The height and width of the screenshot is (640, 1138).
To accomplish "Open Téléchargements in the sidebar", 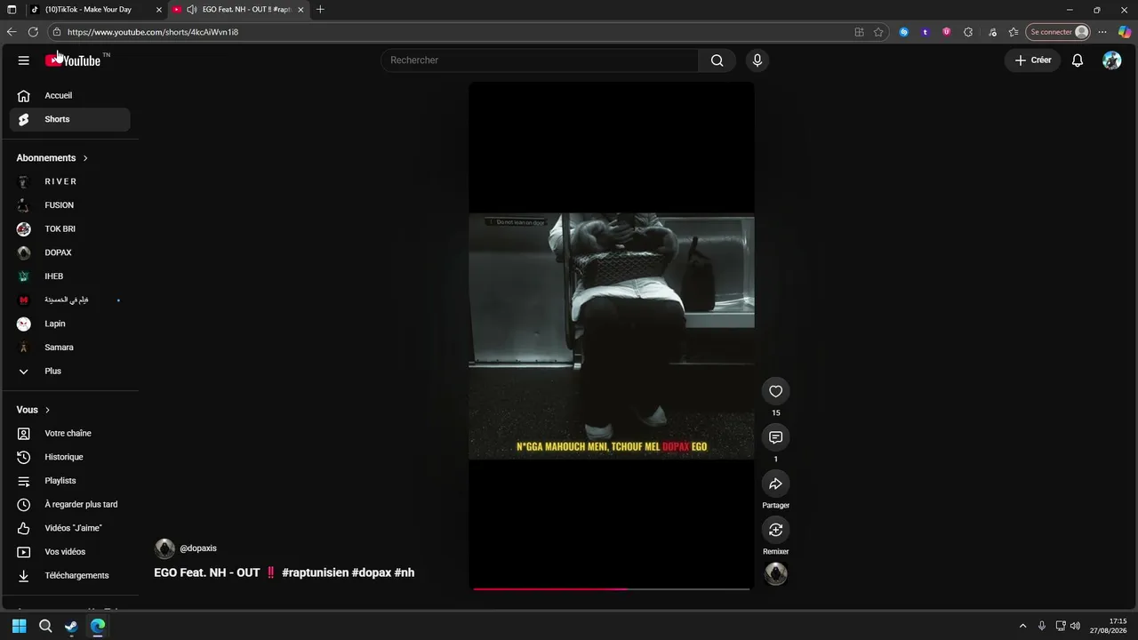I will 69,575.
